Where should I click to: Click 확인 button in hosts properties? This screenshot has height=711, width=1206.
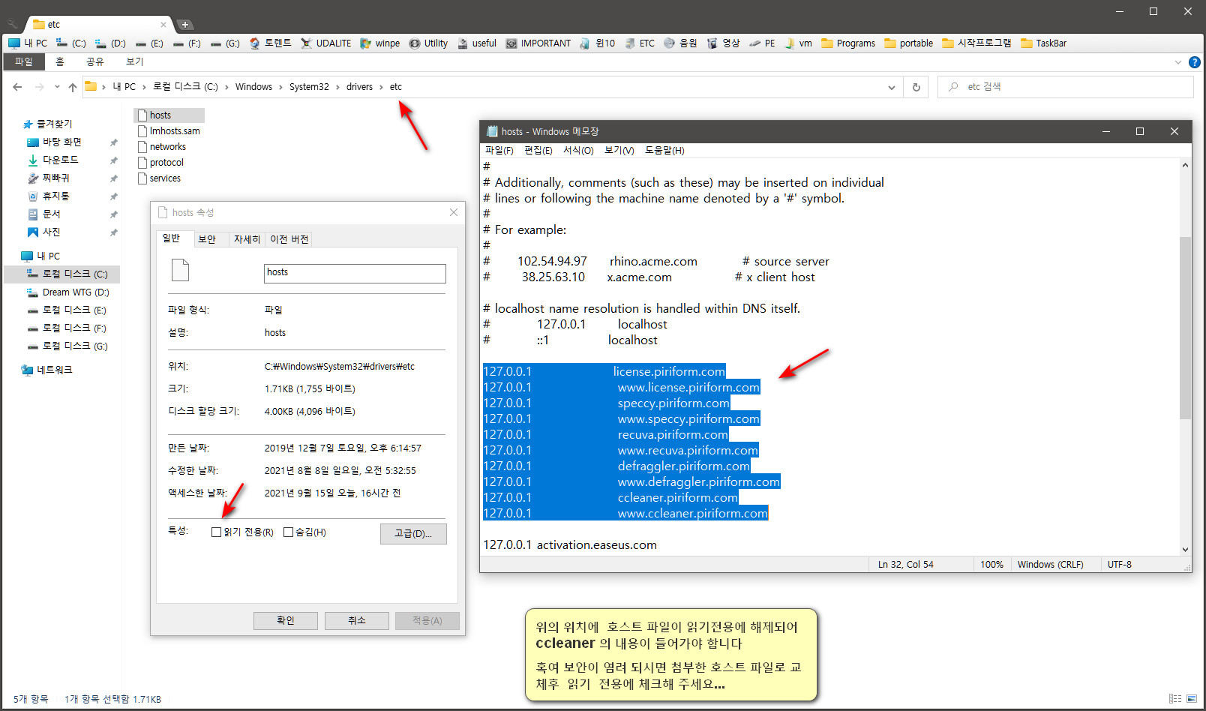(x=286, y=621)
